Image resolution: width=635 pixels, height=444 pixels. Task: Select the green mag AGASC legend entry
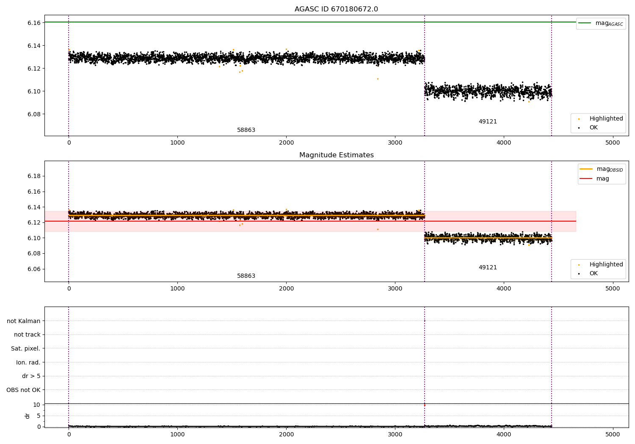[x=601, y=23]
